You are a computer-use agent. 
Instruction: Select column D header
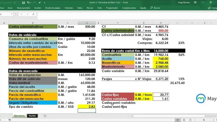tap(87, 23)
